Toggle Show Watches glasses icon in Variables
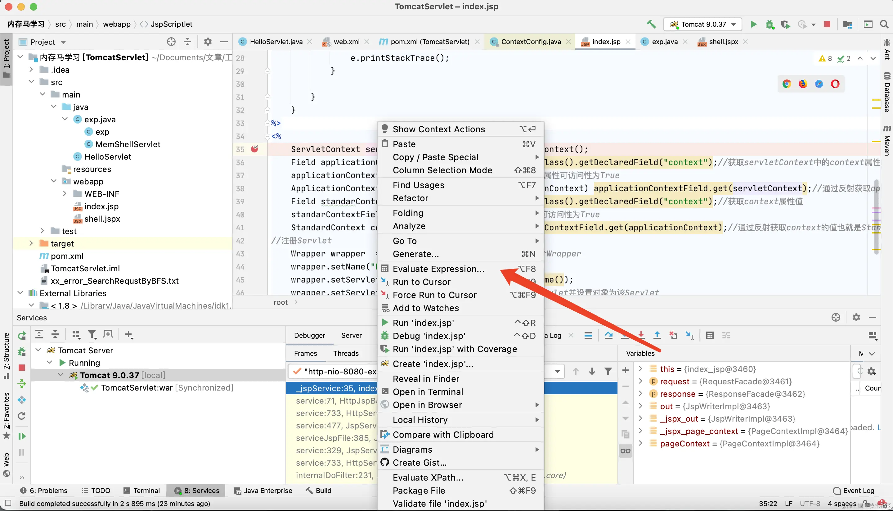The width and height of the screenshot is (893, 511). 626,451
